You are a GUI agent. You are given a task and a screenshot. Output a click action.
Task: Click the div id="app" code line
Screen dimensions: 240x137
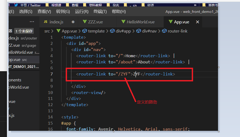tap(83, 44)
